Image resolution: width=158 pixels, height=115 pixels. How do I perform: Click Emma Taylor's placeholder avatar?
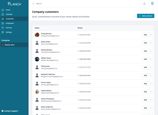click(37, 84)
